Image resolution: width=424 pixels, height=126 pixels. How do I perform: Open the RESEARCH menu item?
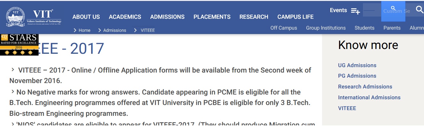pyautogui.click(x=254, y=17)
